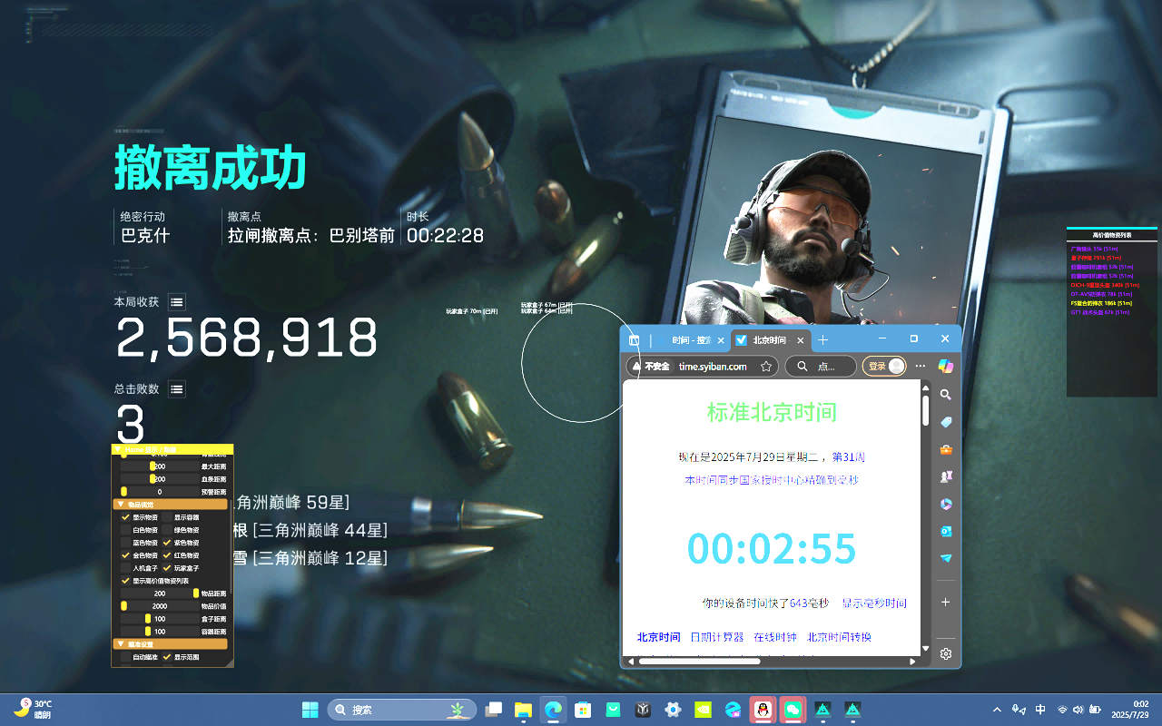Open the 30°C weather widget

click(x=33, y=709)
